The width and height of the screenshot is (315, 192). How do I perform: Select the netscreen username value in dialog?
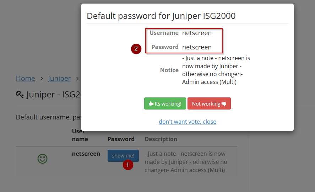point(197,33)
